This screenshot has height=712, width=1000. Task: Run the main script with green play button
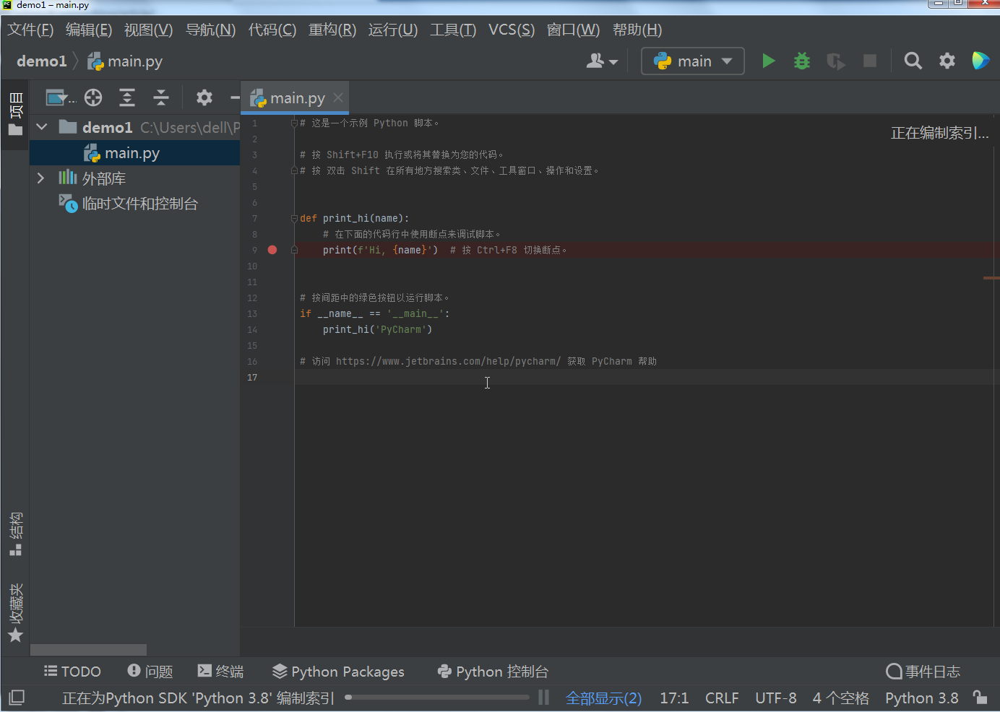coord(768,61)
